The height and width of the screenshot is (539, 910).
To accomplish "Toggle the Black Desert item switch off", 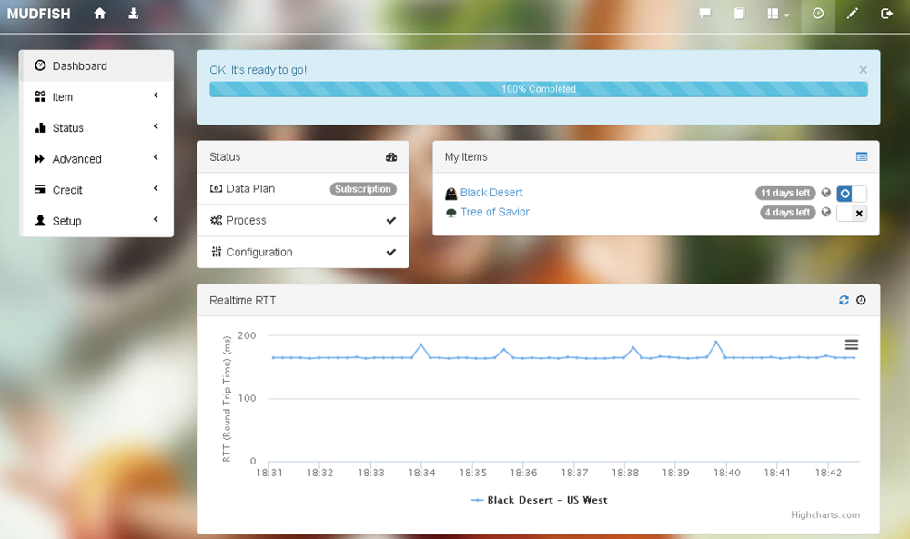I will tap(852, 194).
